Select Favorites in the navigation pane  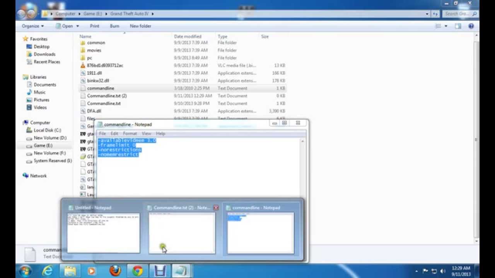38,39
